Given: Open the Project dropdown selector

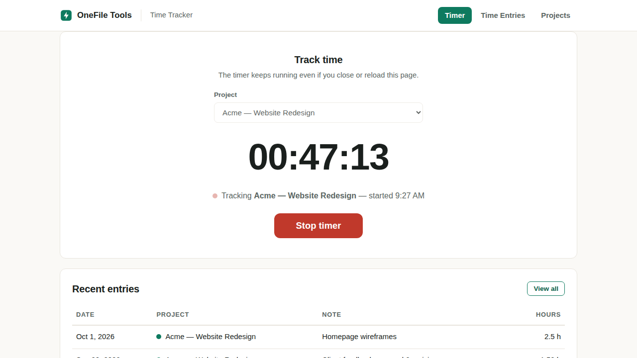Looking at the screenshot, I should 318,112.
